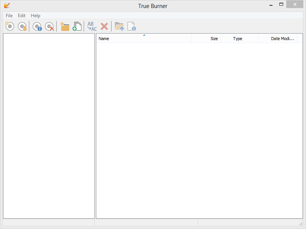Click the Burn disc toolbar icon
Image resolution: width=306 pixels, height=229 pixels.
tap(22, 26)
